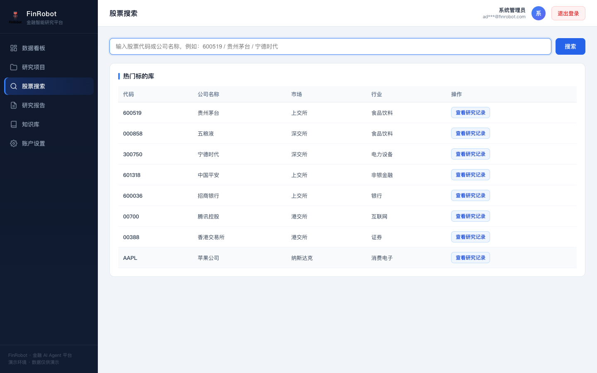Click the 市场 column header
The width and height of the screenshot is (597, 373).
pyautogui.click(x=297, y=94)
